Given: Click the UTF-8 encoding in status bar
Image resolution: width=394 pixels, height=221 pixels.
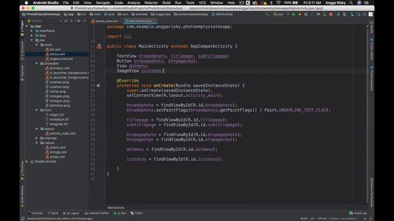Looking at the screenshot, I should coord(322,219).
